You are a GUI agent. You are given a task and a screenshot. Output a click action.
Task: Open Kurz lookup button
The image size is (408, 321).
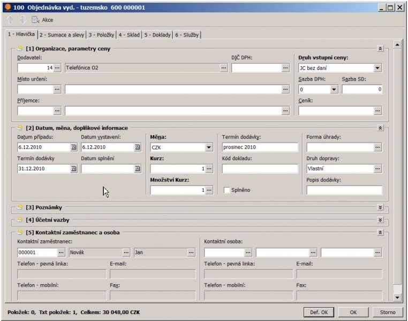[209, 169]
